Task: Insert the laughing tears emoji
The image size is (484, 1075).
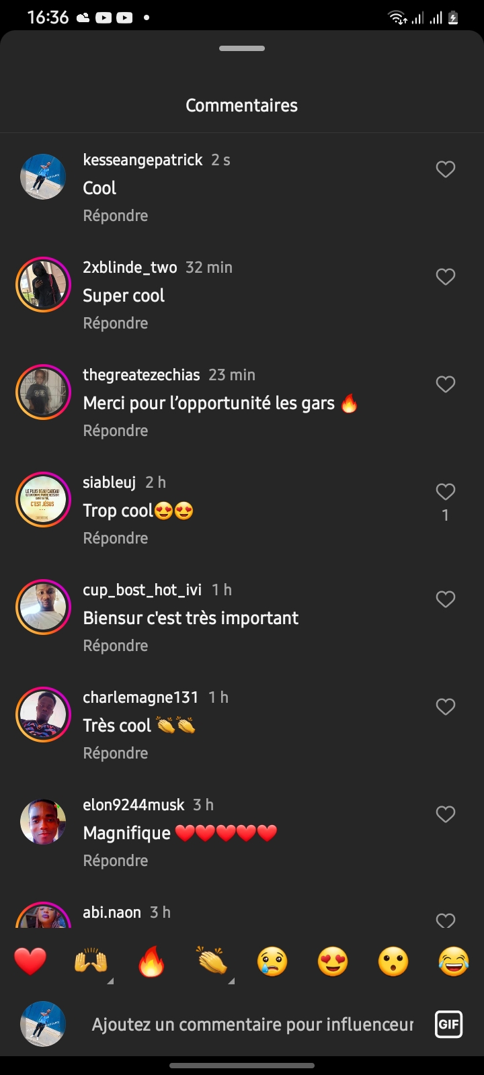Action: (x=454, y=961)
